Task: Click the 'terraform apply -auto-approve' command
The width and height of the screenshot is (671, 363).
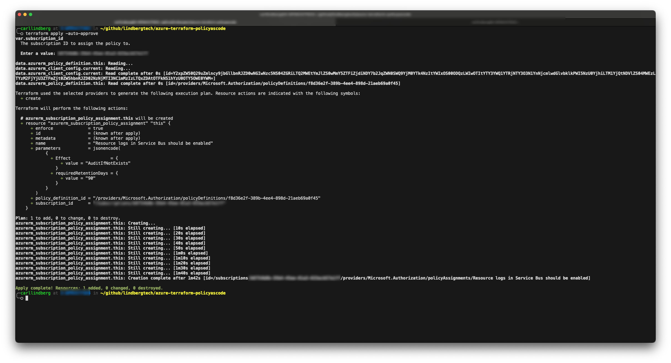Action: (62, 34)
